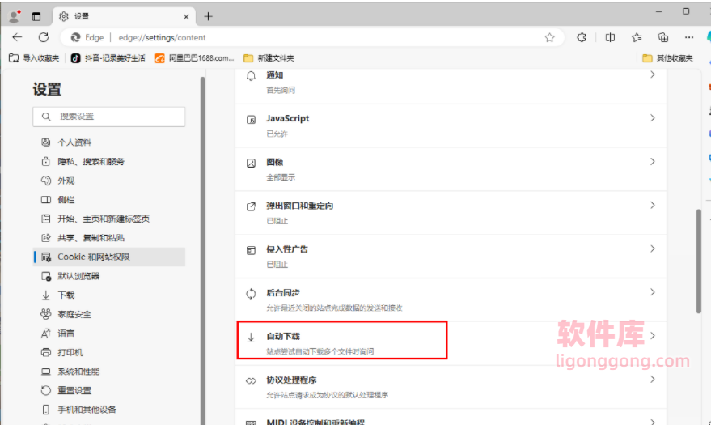Click the 协议处理程序 icon

click(x=251, y=381)
